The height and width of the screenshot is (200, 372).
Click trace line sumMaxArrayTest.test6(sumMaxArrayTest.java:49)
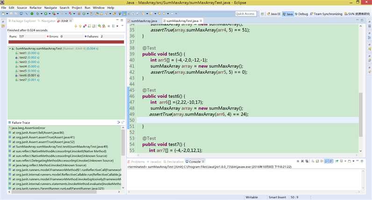tap(60, 147)
